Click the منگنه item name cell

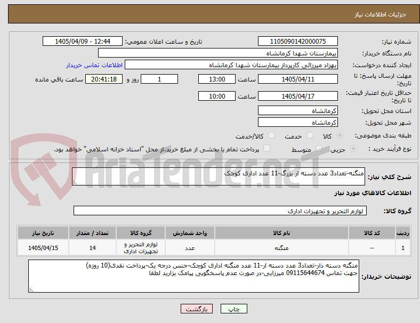(x=281, y=248)
